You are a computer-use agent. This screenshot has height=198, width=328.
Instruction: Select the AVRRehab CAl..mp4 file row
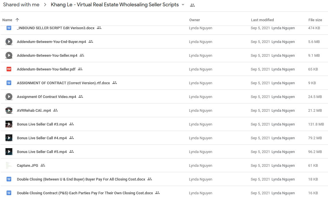coord(164,110)
